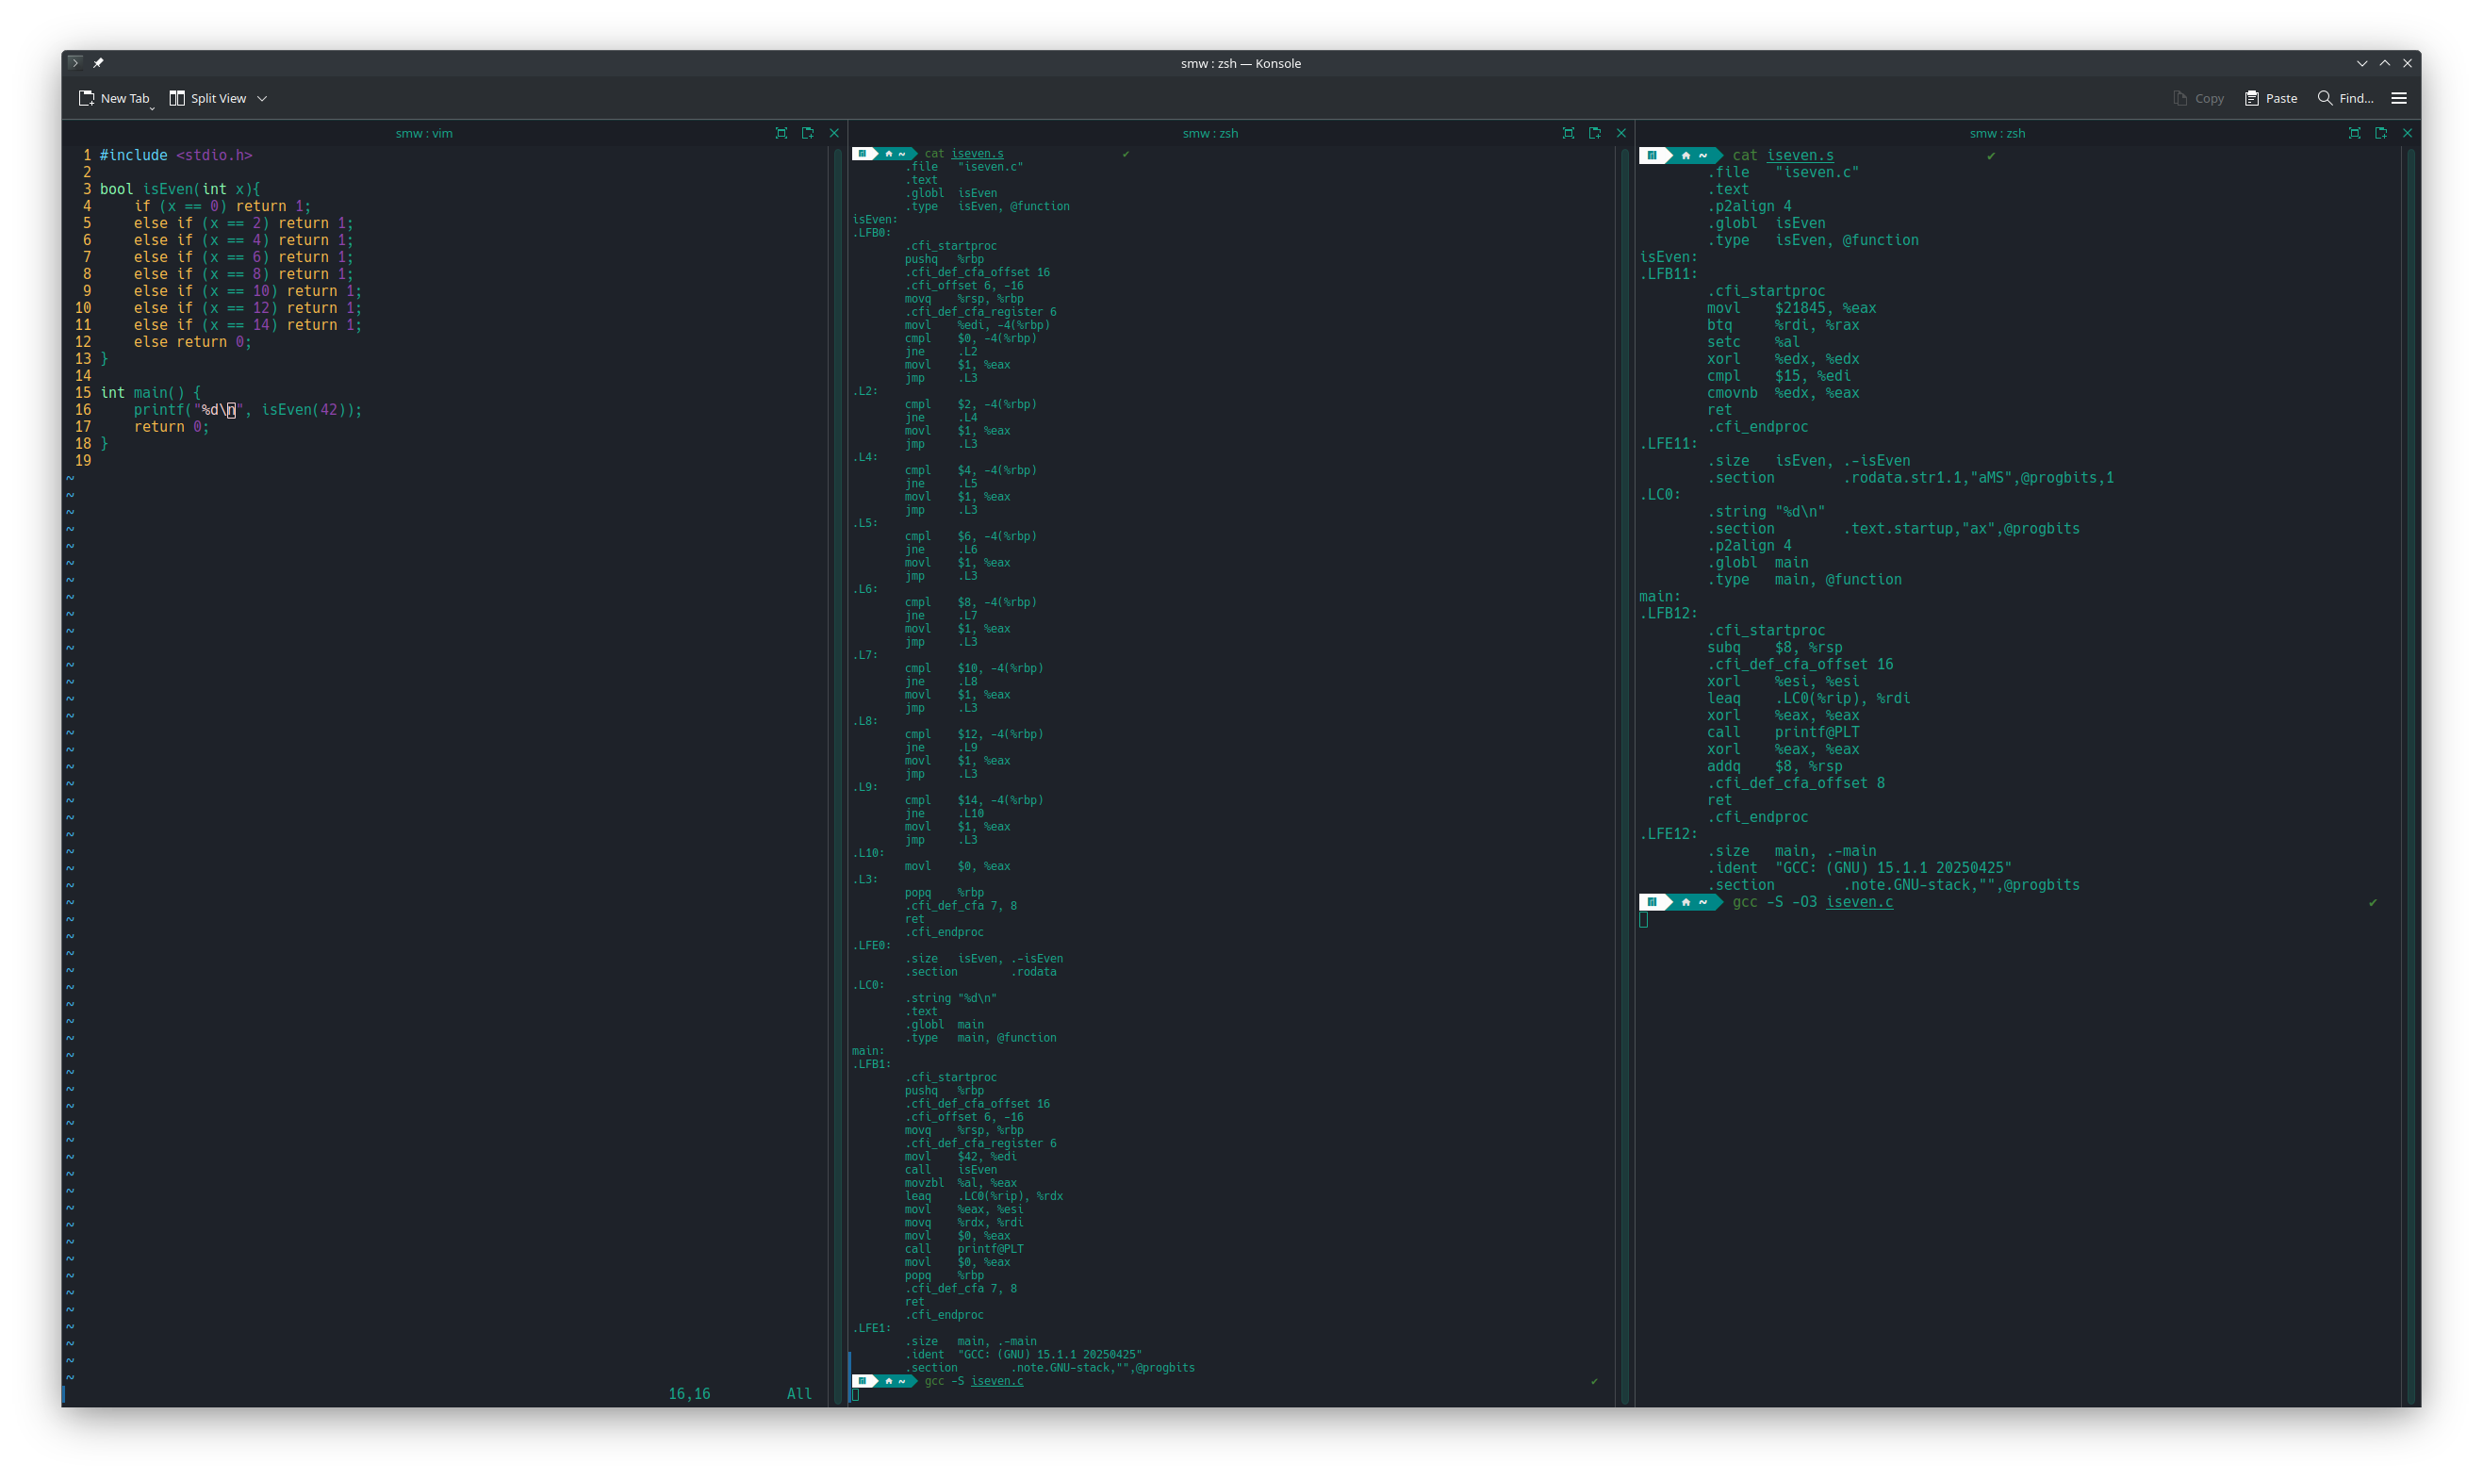Click the vim pane vertical scrollbar

click(837, 775)
